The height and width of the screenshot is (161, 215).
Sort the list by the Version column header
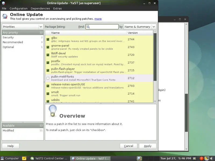pyautogui.click(x=139, y=33)
